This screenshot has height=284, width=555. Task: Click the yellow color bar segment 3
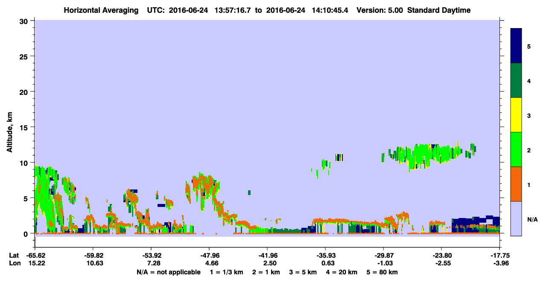click(516, 115)
